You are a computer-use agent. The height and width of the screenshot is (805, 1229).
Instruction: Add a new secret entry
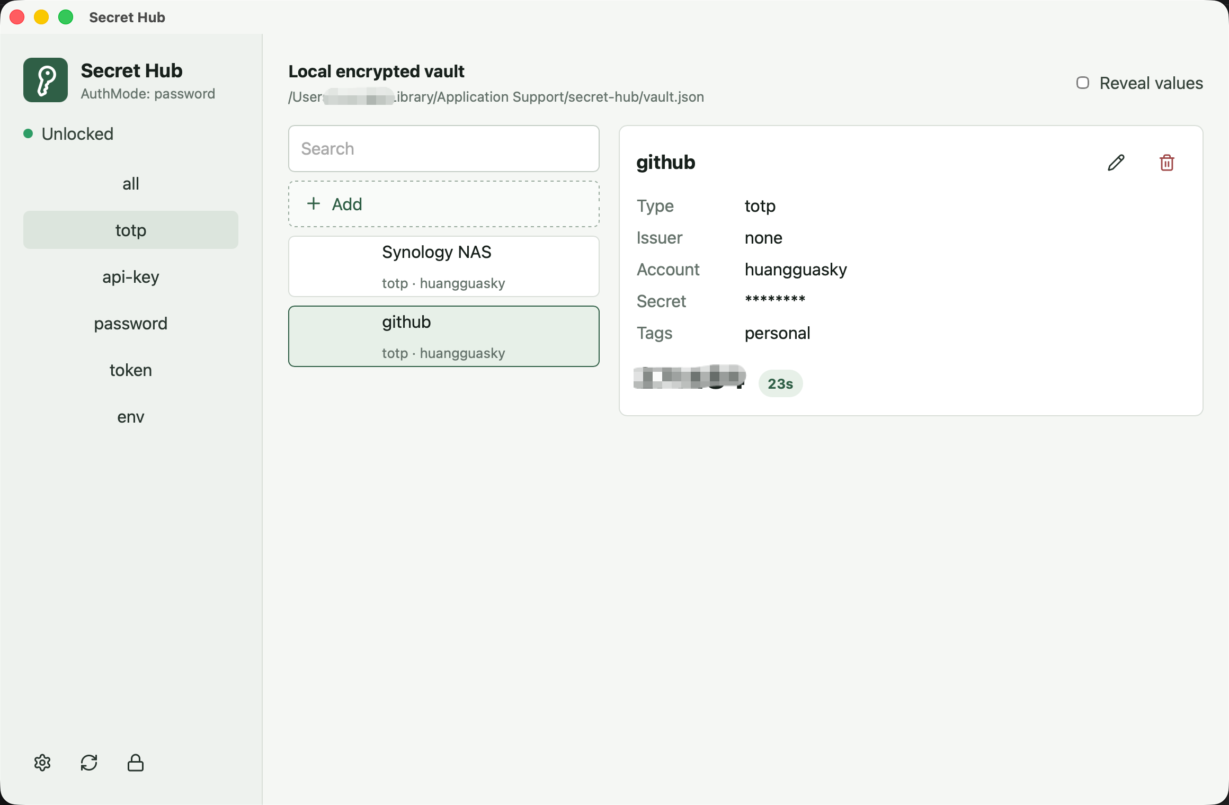(x=444, y=204)
